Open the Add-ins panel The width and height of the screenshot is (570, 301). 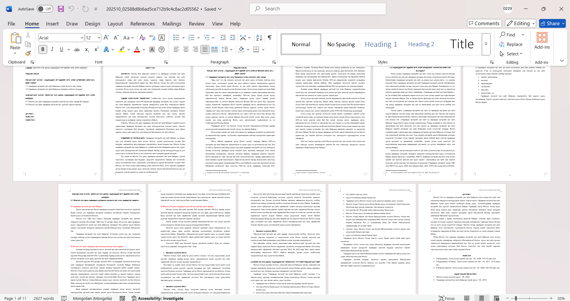(x=542, y=41)
